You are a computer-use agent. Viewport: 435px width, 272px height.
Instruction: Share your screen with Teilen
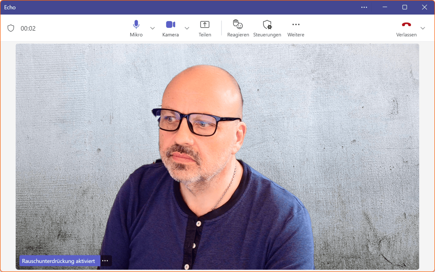click(x=205, y=28)
